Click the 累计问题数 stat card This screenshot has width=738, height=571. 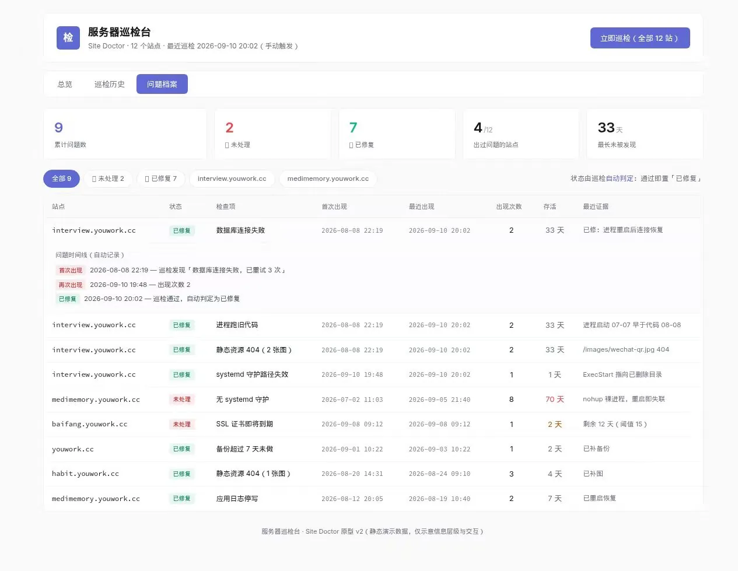125,134
